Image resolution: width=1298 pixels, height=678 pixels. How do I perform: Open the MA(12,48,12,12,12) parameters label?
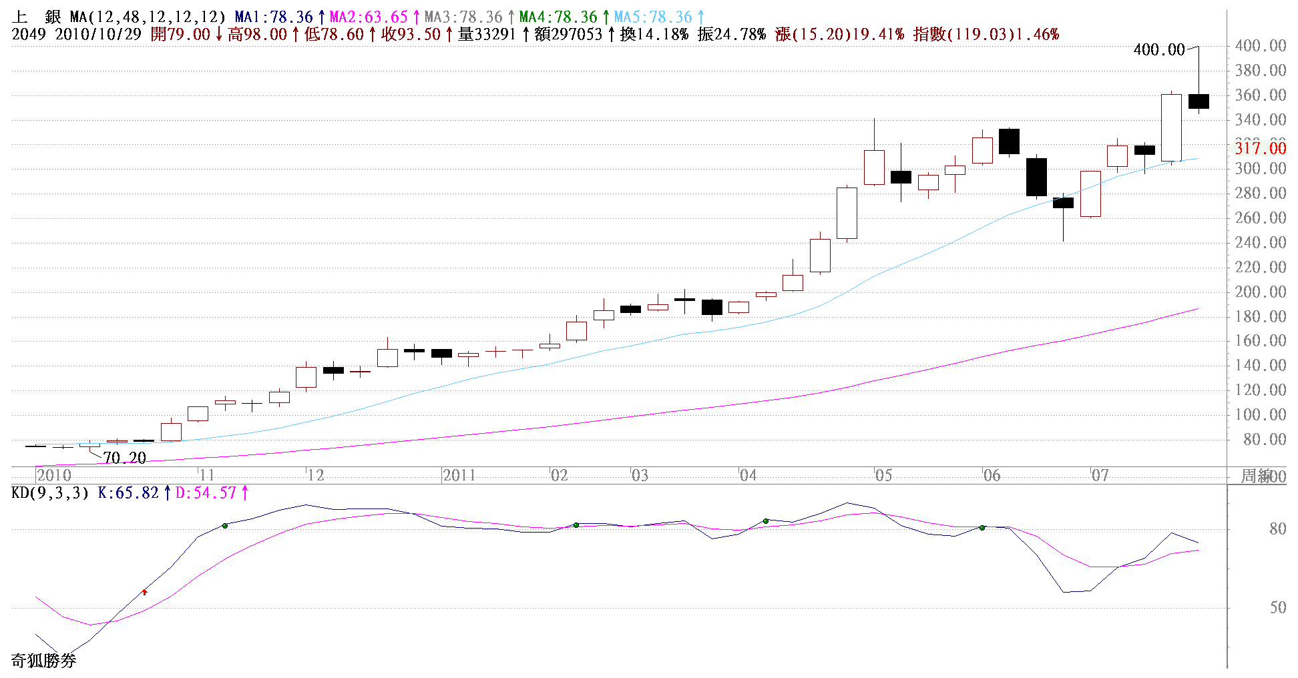coord(148,17)
